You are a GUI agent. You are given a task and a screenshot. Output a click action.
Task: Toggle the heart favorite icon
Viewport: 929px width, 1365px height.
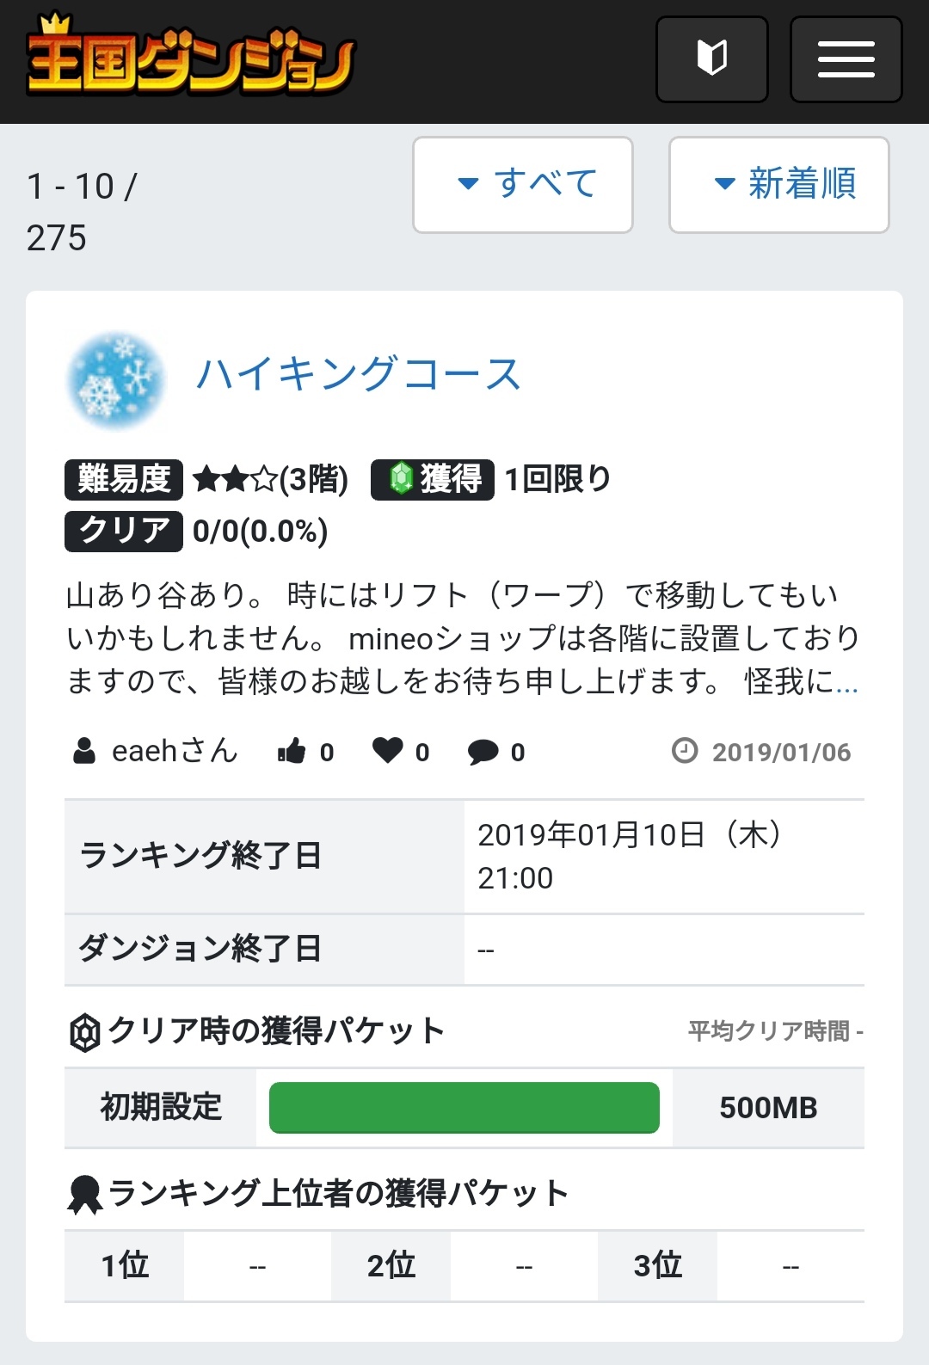[388, 750]
